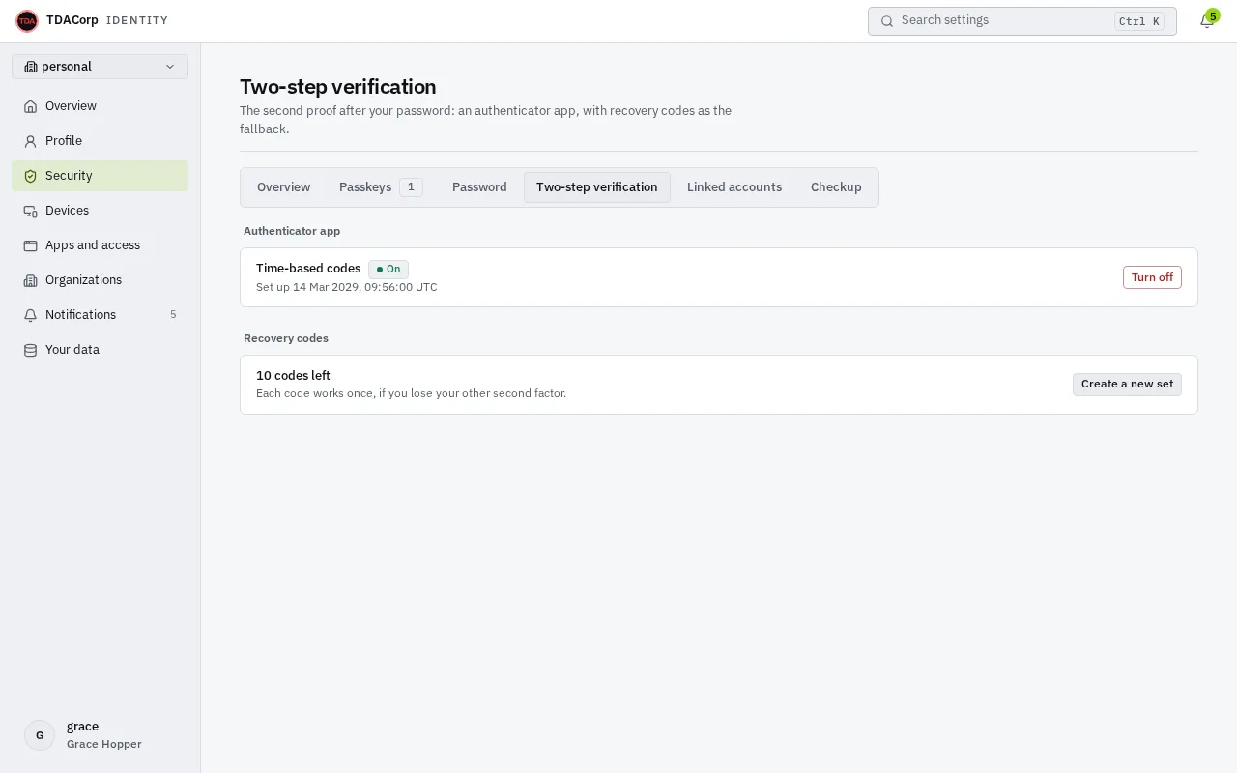Image resolution: width=1237 pixels, height=773 pixels.
Task: Turn off time-based codes
Action: [x=1152, y=277]
